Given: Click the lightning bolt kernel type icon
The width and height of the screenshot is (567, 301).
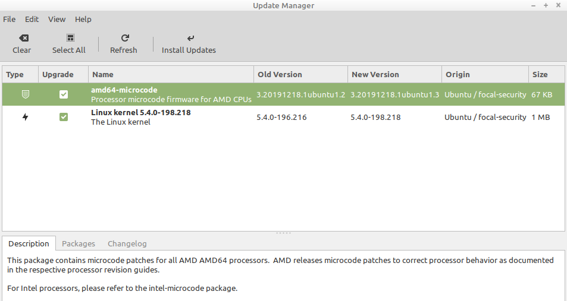Looking at the screenshot, I should 25,117.
